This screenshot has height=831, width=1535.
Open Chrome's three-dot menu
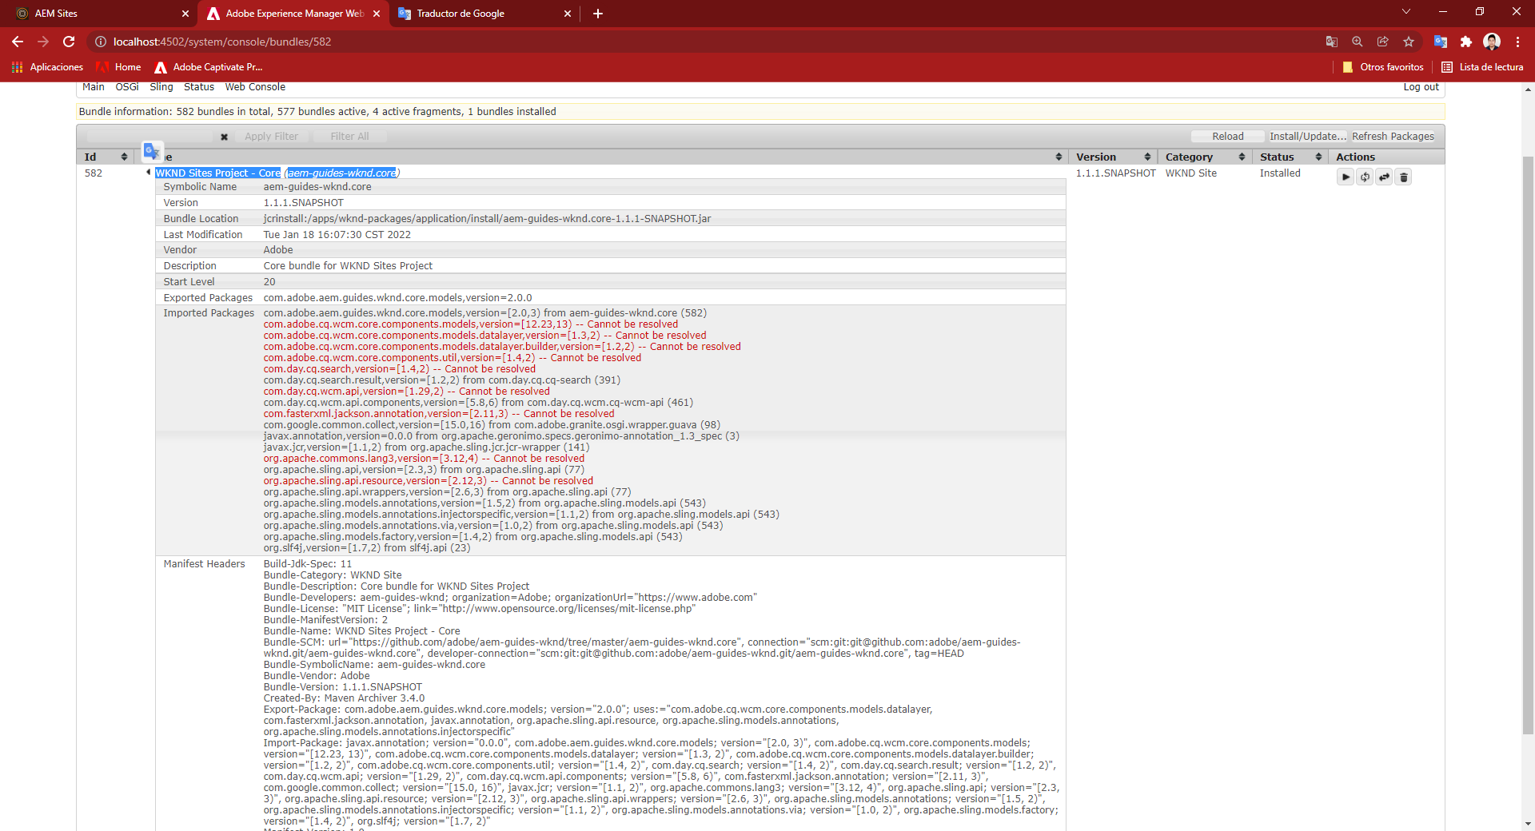point(1517,42)
